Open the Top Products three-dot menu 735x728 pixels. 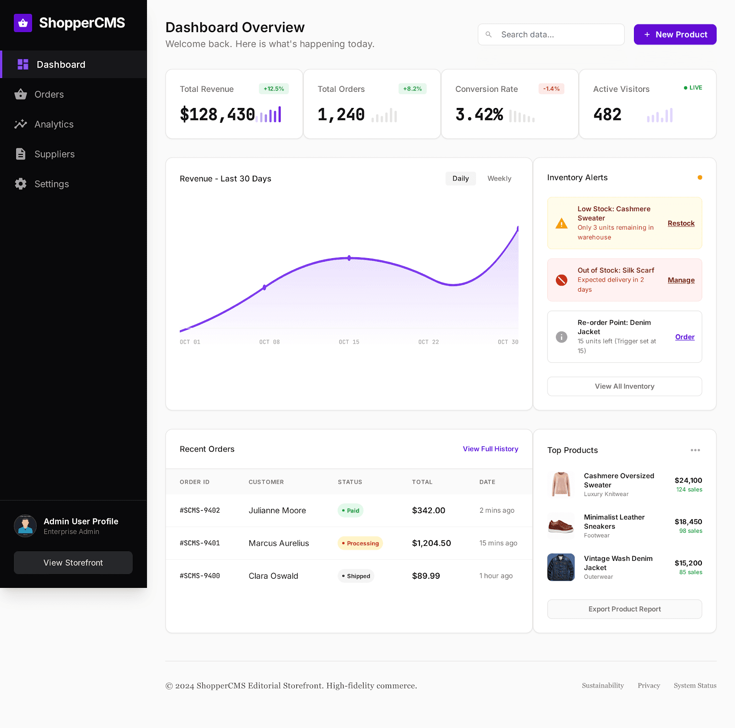[x=695, y=450]
